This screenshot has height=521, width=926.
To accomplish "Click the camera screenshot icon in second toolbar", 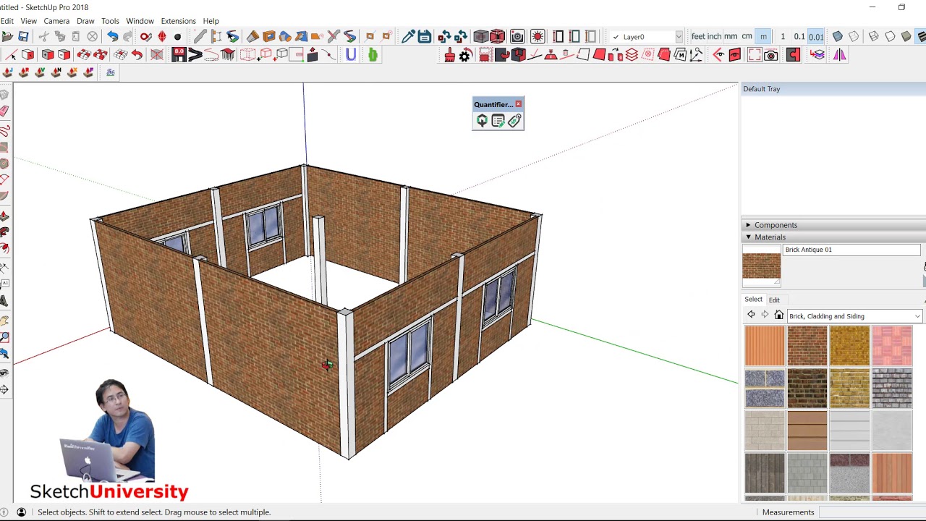I will point(771,55).
